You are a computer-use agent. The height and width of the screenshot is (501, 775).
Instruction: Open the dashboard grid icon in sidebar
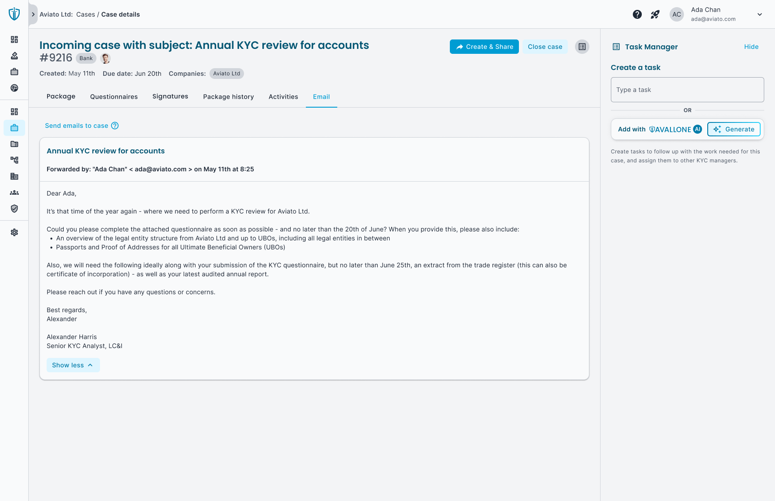coord(14,39)
